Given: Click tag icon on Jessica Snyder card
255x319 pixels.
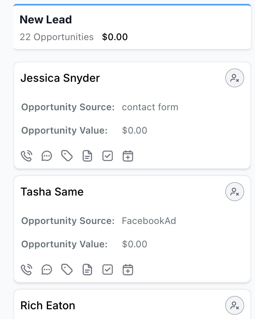Looking at the screenshot, I should (67, 156).
